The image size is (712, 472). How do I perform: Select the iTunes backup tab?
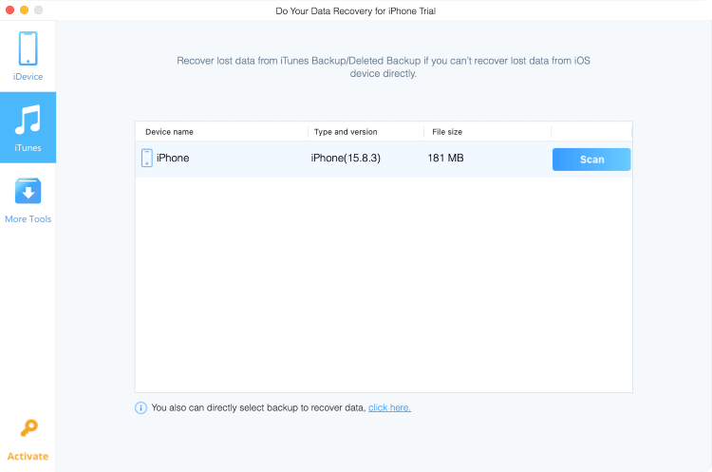[28, 127]
